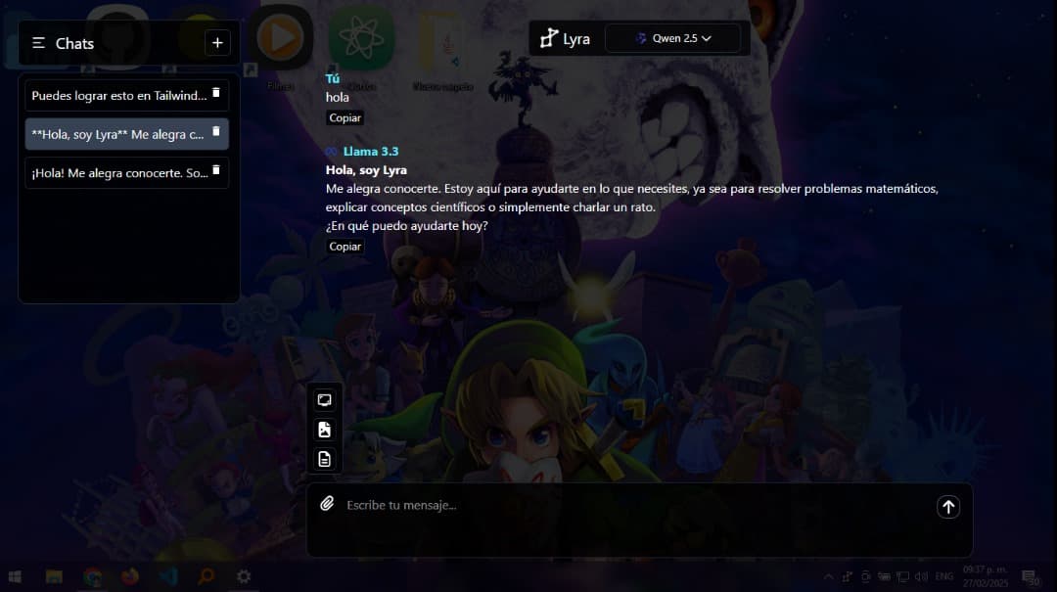Open the Qwen 2.5 model dropdown

[672, 38]
